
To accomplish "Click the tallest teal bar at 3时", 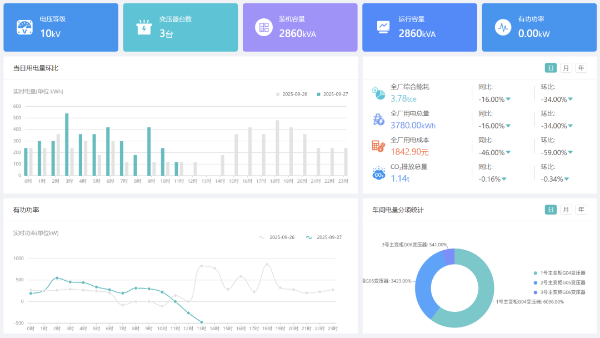I will (x=67, y=145).
